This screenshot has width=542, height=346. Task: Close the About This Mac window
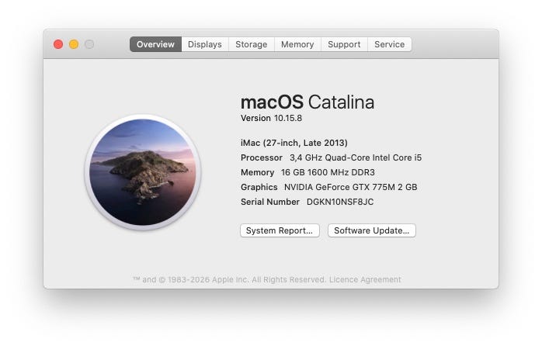pyautogui.click(x=58, y=44)
